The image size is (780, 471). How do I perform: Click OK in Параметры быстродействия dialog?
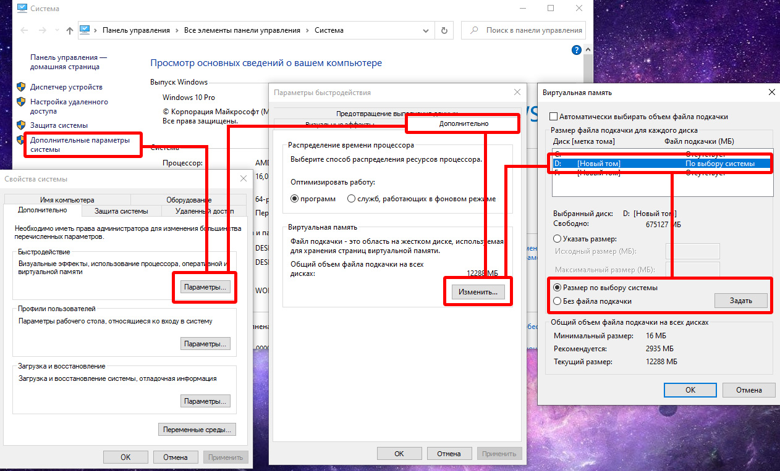[399, 454]
